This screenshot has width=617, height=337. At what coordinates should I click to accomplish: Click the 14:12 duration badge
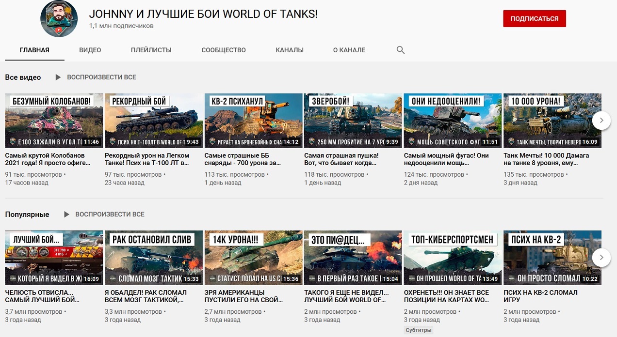(x=291, y=142)
